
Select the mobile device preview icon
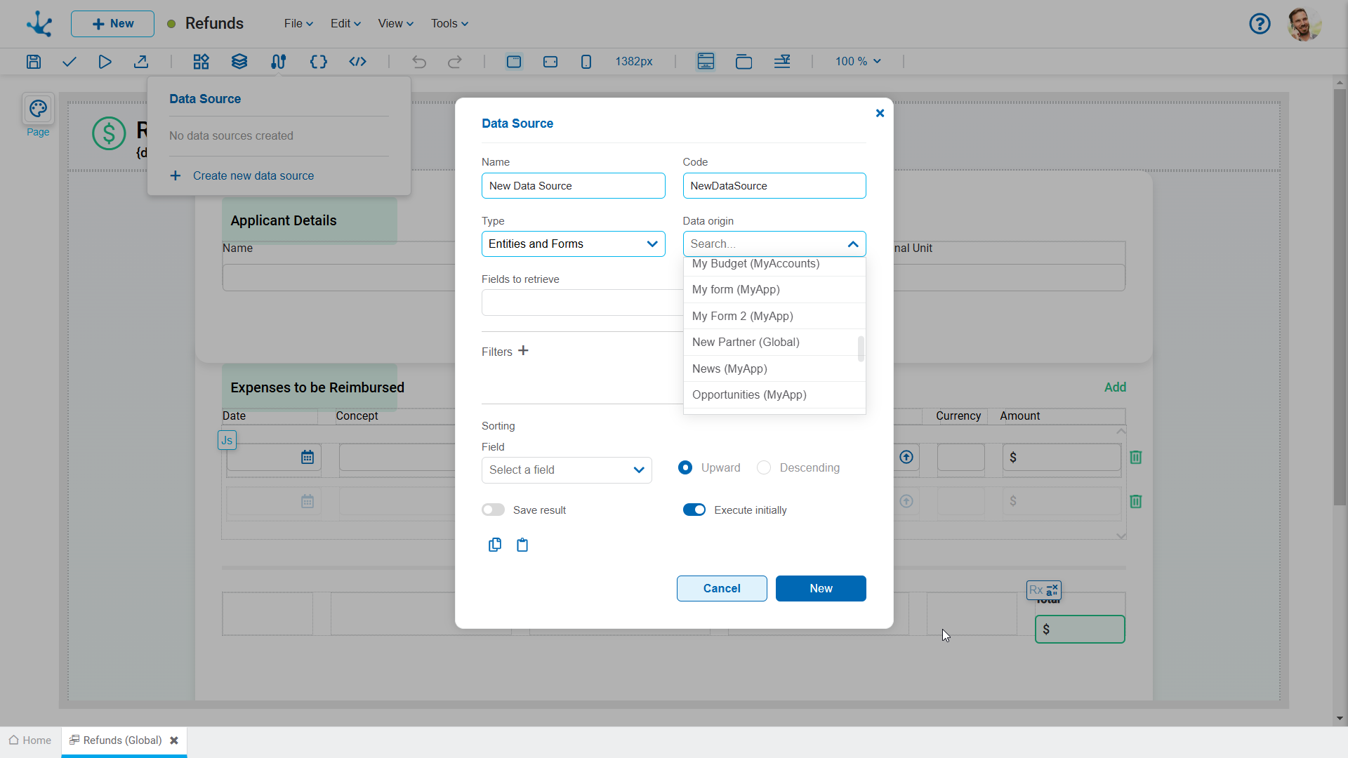tap(586, 62)
